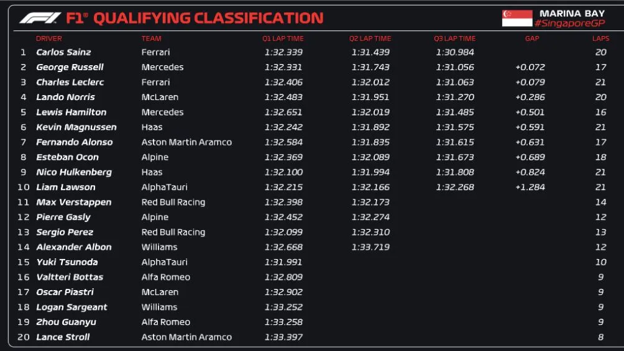624x351 pixels.
Task: Select the Q3 Lap Time column header
Action: [454, 39]
